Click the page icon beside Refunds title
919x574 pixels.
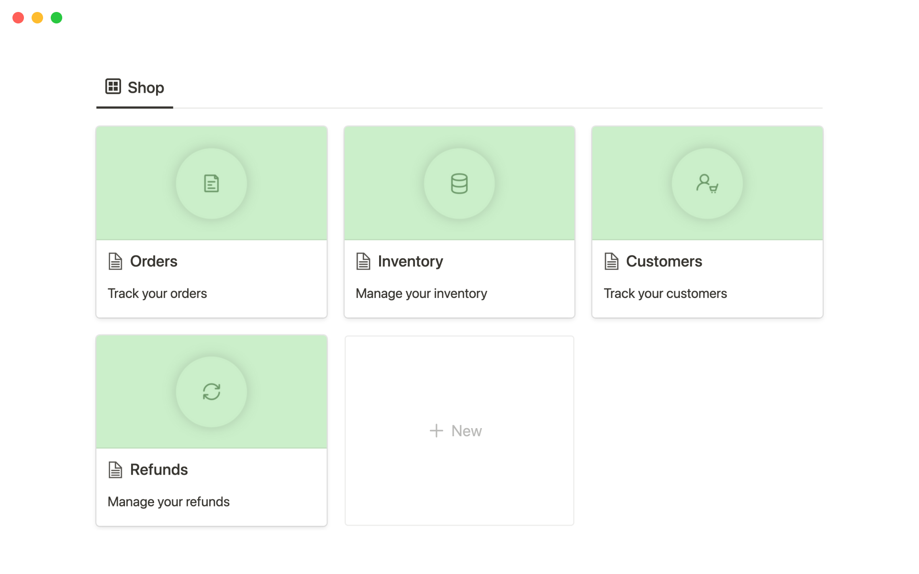[115, 470]
